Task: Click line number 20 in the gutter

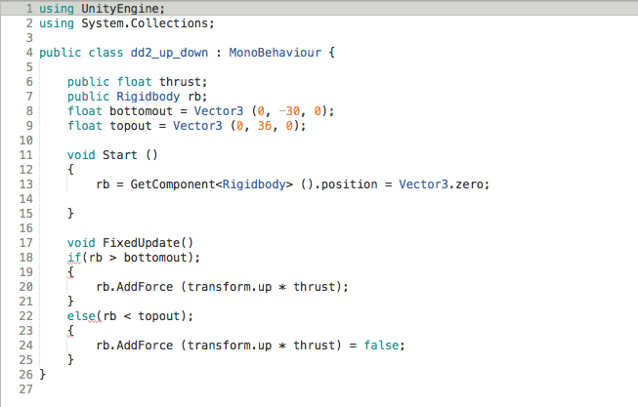Action: click(27, 286)
